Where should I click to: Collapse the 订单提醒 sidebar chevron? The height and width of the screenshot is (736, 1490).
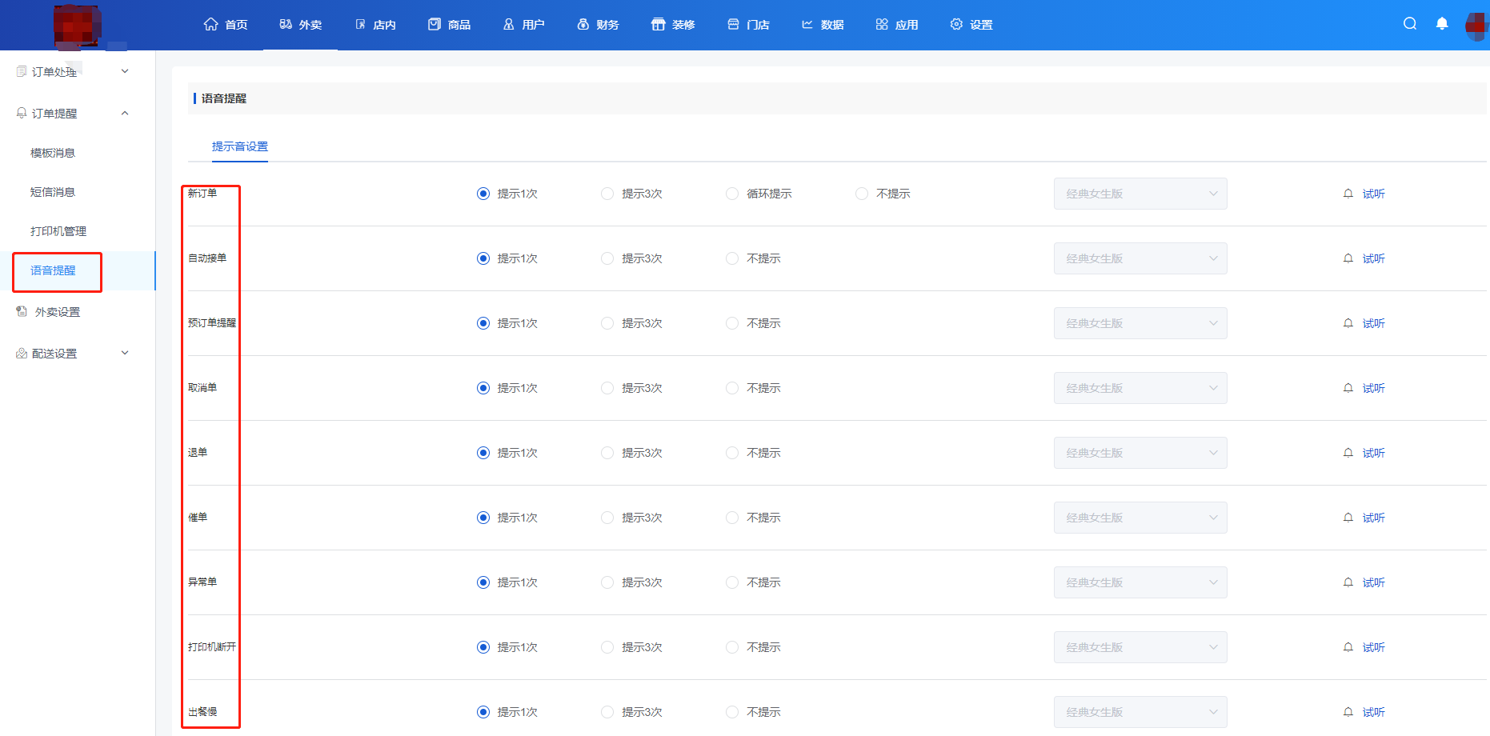tap(125, 113)
